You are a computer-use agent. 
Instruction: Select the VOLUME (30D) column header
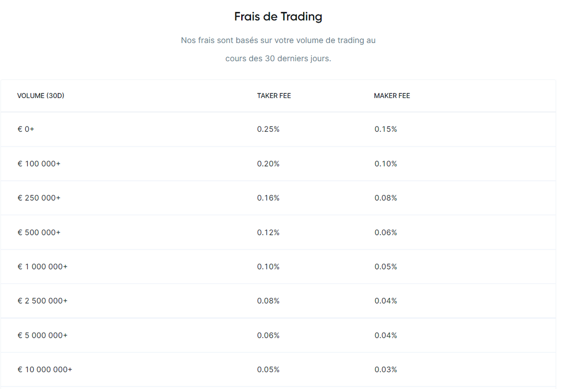pos(41,96)
